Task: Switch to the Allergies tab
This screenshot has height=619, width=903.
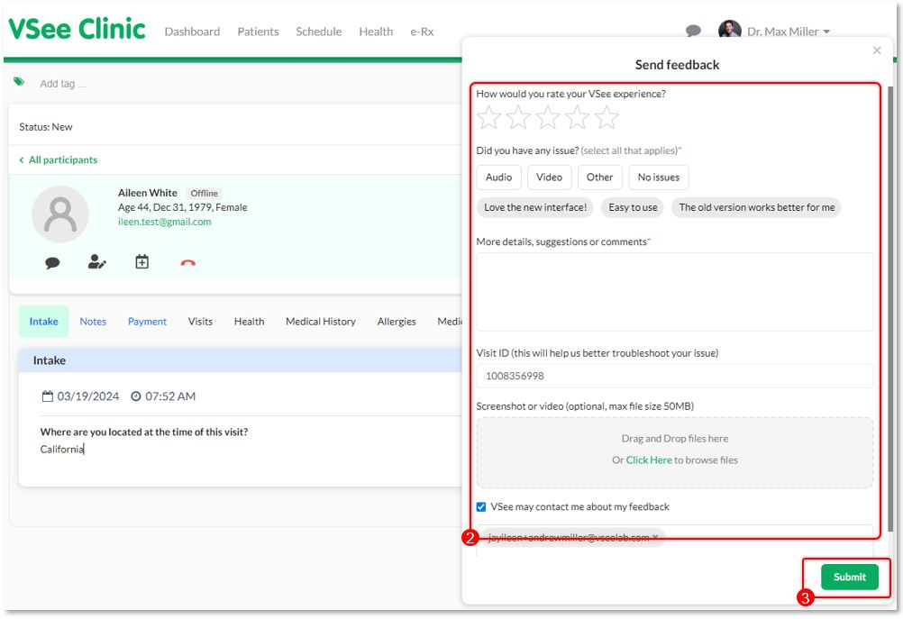Action: coord(397,322)
